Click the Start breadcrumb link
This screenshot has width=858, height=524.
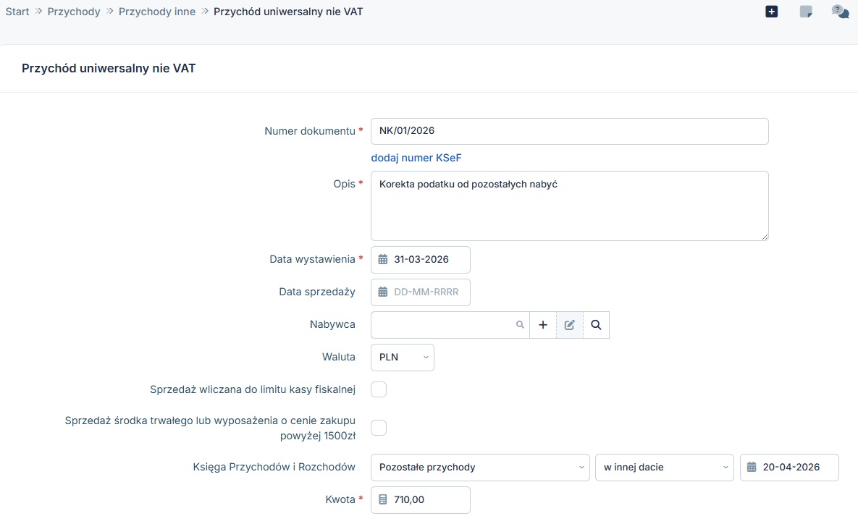point(17,12)
